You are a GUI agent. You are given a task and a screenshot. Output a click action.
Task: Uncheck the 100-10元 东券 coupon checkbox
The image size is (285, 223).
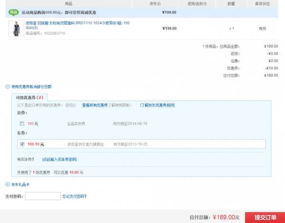[22, 144]
